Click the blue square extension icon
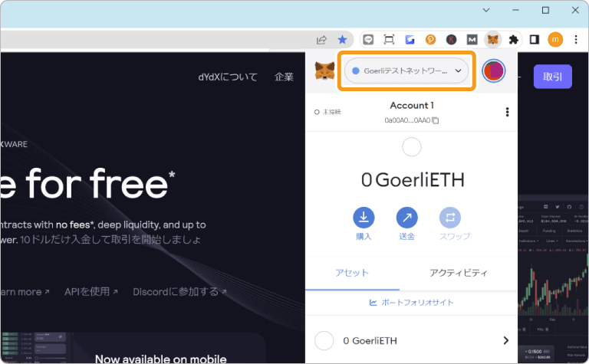 coord(410,39)
